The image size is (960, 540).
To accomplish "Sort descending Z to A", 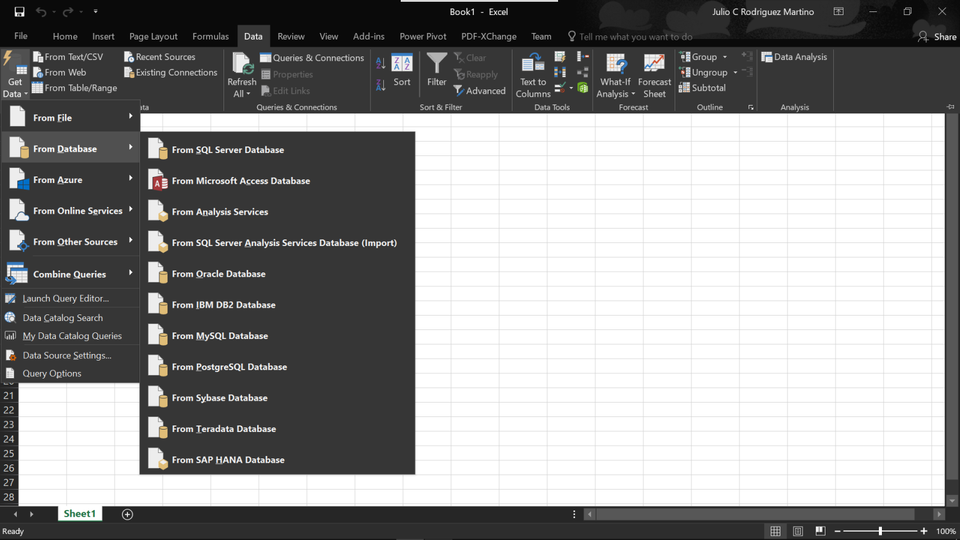I will 380,85.
